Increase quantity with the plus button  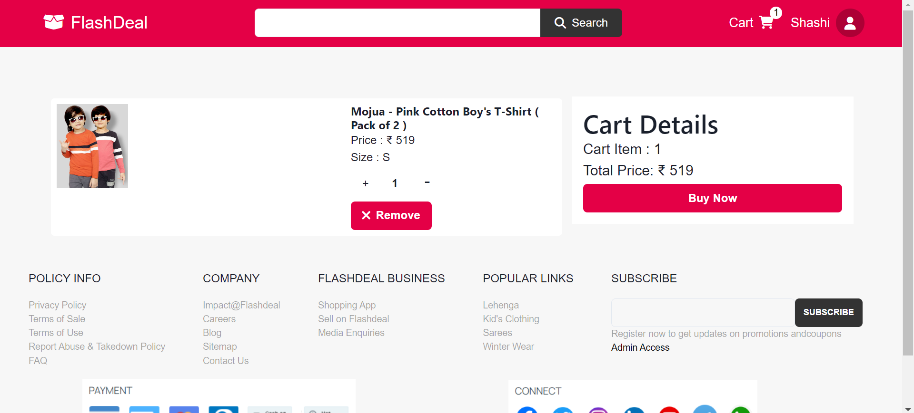[366, 183]
